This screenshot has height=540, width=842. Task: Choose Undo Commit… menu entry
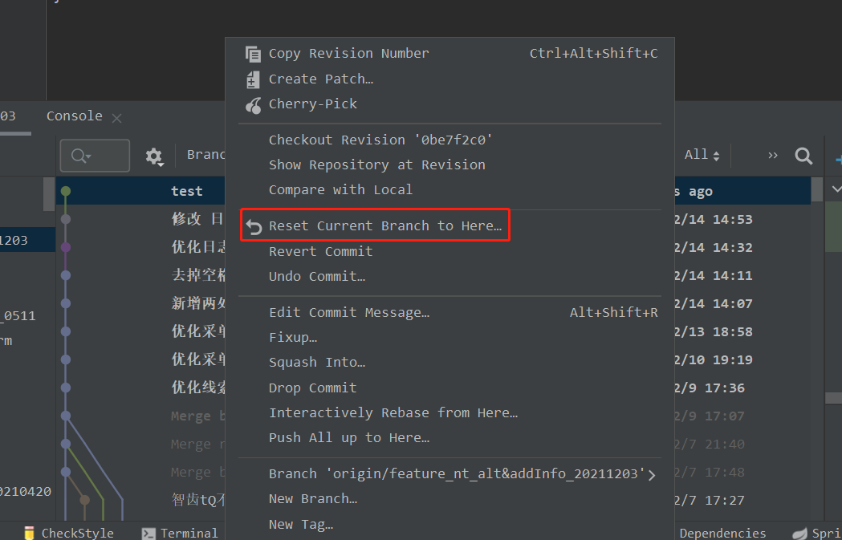[x=317, y=277]
